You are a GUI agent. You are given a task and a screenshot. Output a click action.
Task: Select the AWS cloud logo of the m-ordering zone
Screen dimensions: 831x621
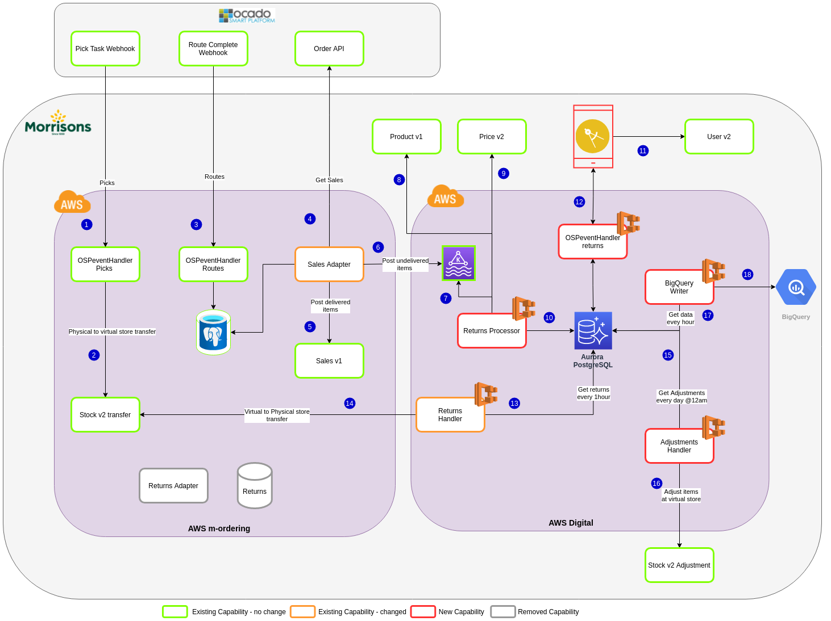click(72, 202)
